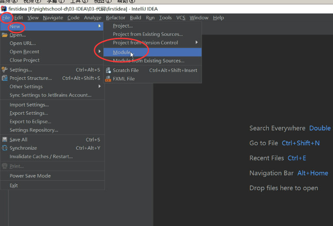Choose Import Settings... menu item
Screen dimensions: 333x226
(x=52, y=104)
